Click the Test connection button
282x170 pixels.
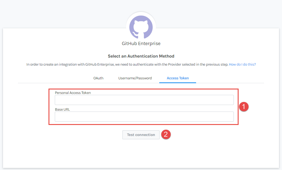coord(141,135)
